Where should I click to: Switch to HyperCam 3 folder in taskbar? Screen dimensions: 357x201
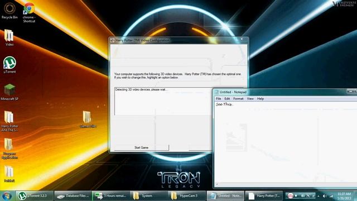point(187,196)
